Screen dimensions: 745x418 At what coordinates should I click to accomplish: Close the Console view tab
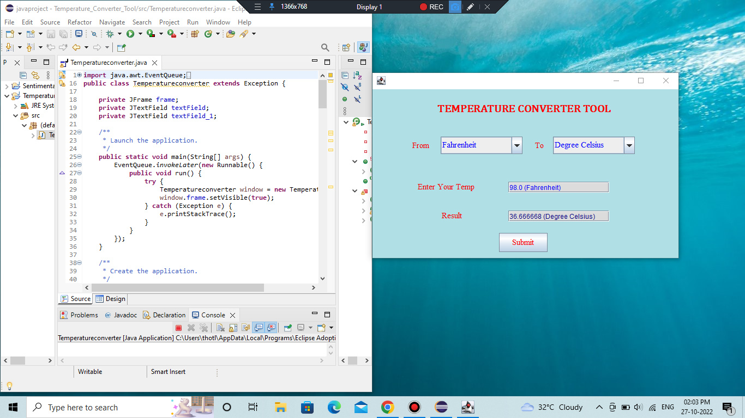coord(232,315)
